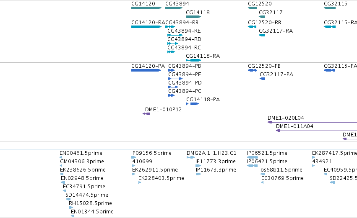This screenshot has width=357, height=218.
Task: Click the CG43894-RB transcript glyph
Action: (x=170, y=27)
